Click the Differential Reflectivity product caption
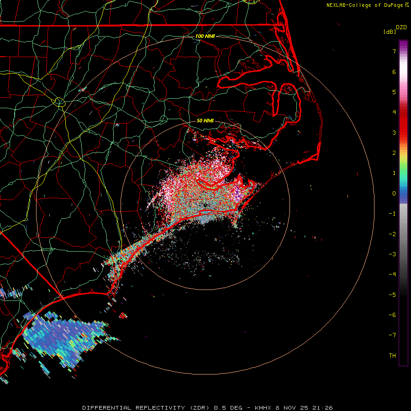411x411 pixels. point(207,408)
